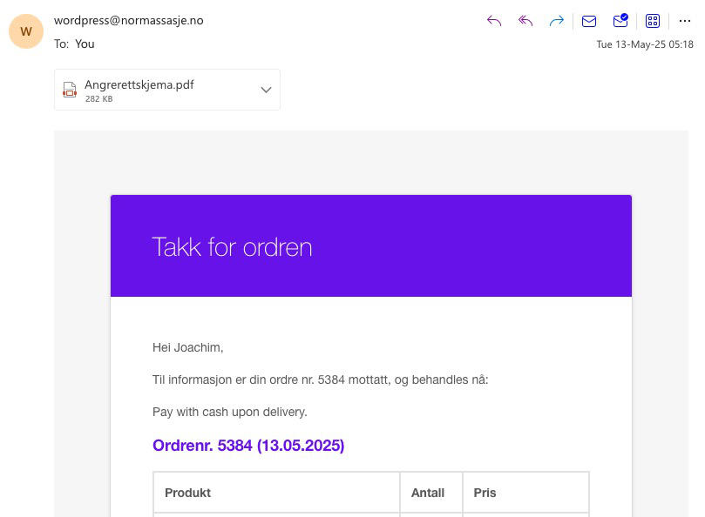Click the greeting Hei Joachim
This screenshot has width=705, height=517.
[x=188, y=347]
